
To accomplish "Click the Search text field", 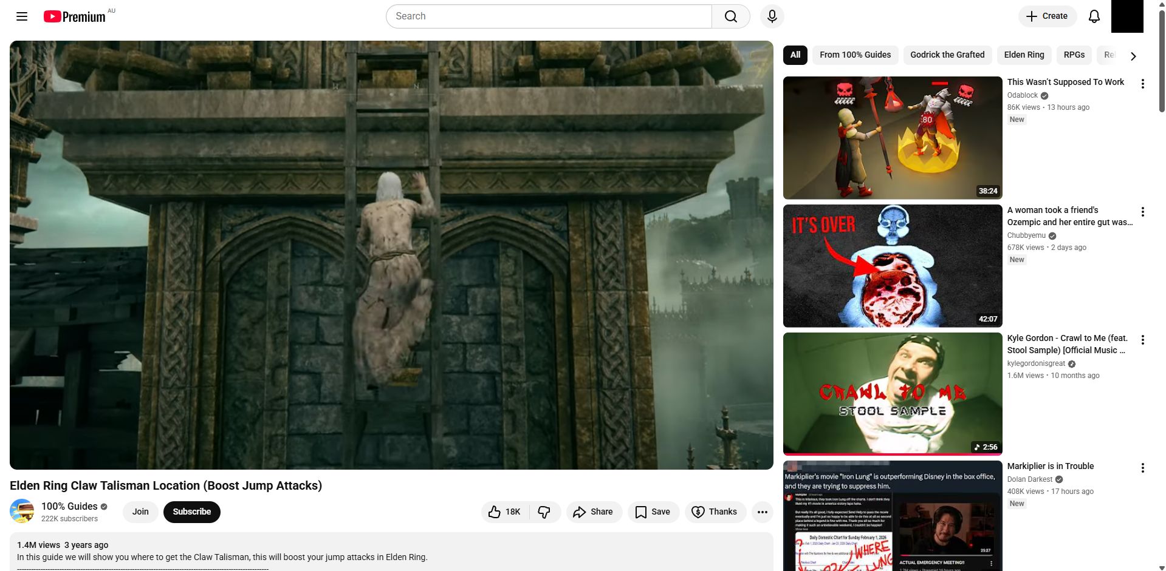I will [549, 16].
